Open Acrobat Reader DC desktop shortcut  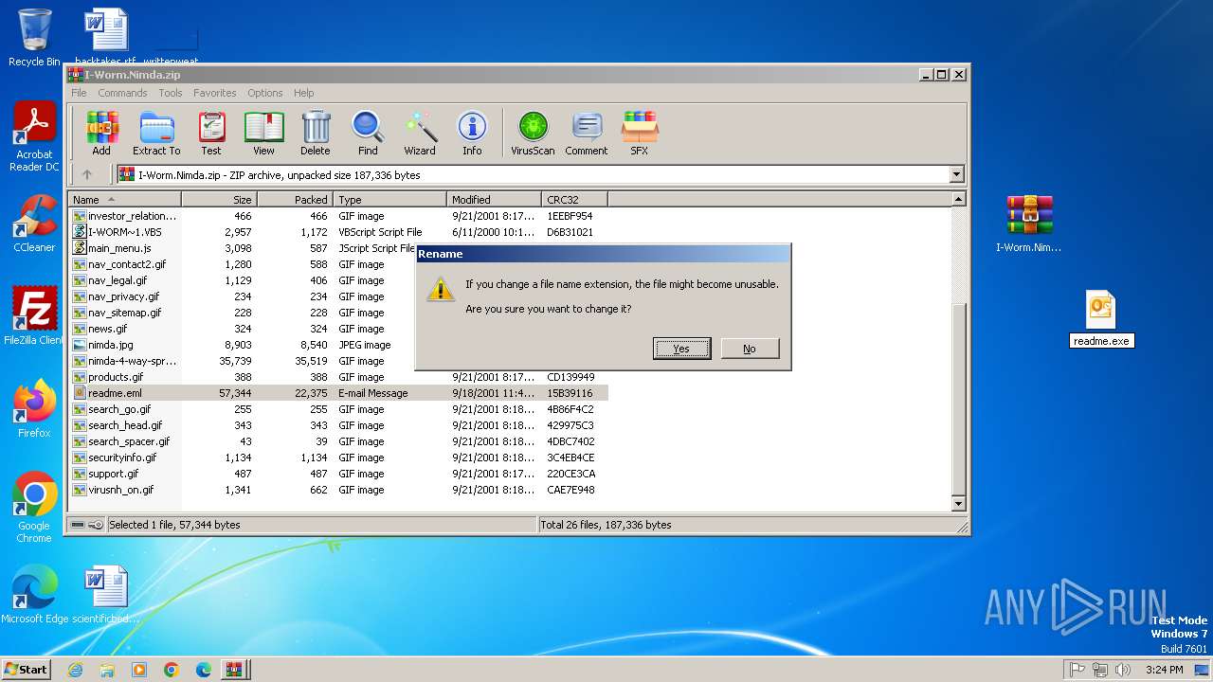click(34, 137)
